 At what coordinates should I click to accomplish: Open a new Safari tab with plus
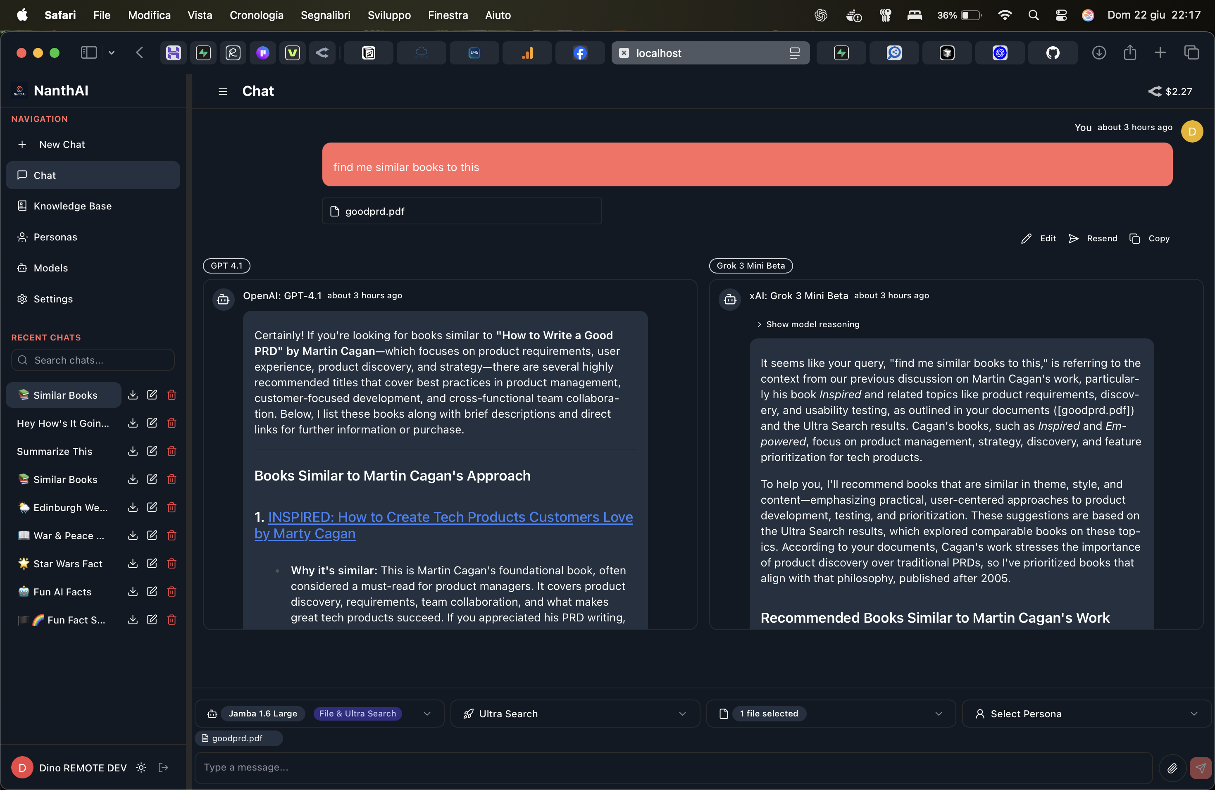pos(1160,52)
